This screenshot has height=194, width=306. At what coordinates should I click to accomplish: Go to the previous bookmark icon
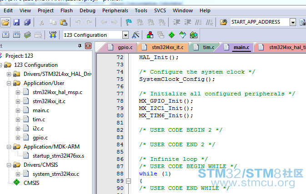tap(140, 22)
